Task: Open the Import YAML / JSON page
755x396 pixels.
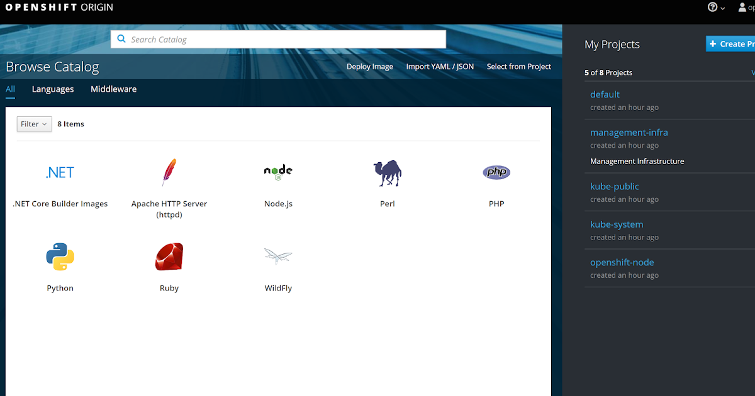Action: pyautogui.click(x=440, y=66)
